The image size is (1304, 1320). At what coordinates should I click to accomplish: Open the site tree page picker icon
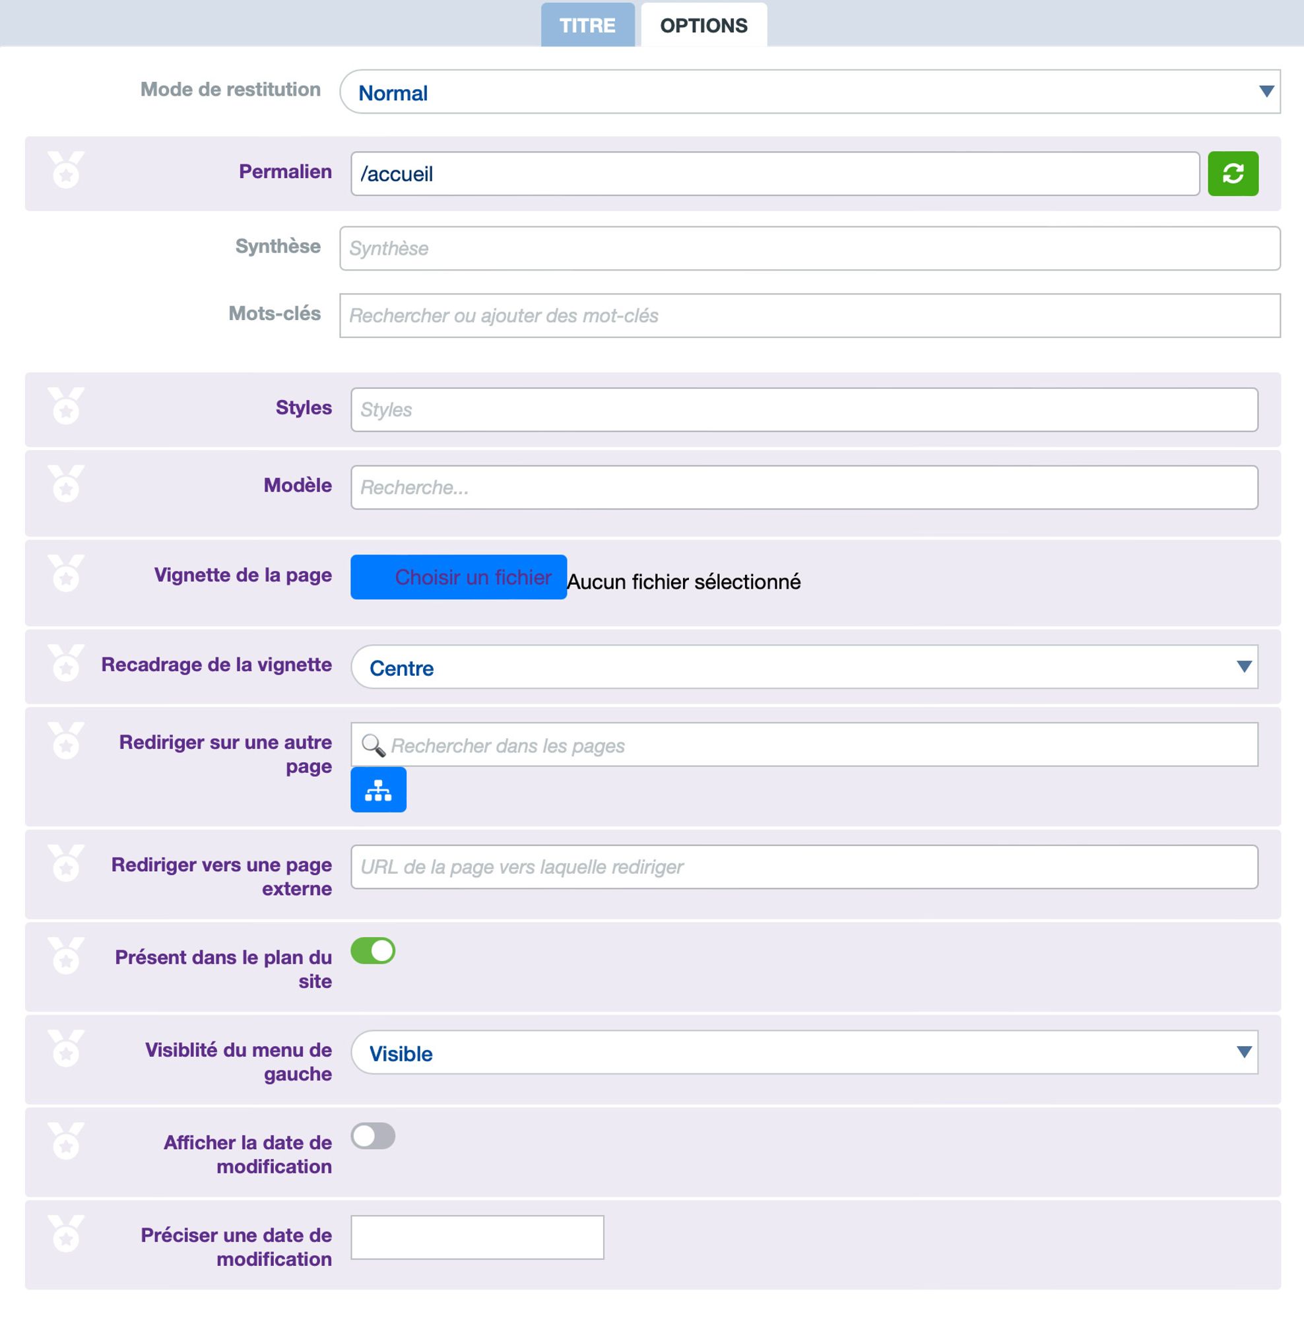point(377,790)
